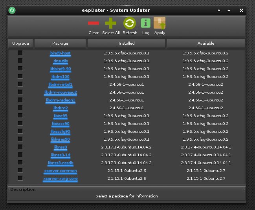Toggle libnss3-1d upgrade checkbox
The image size is (255, 210).
click(x=20, y=154)
